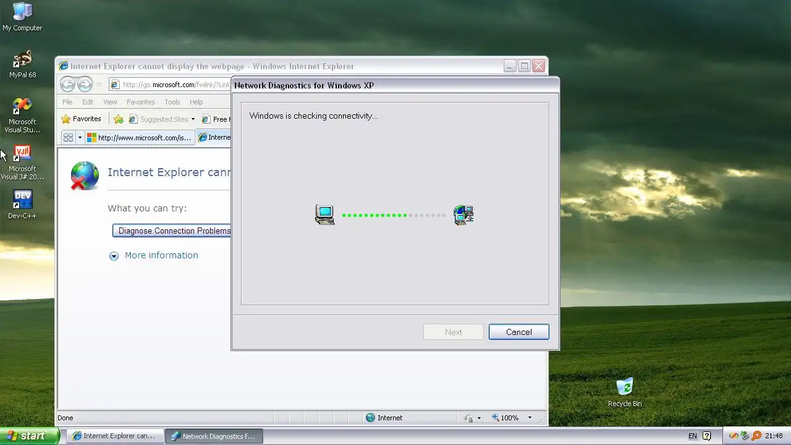Click the disabled Next button in diagnostics

[x=453, y=332]
